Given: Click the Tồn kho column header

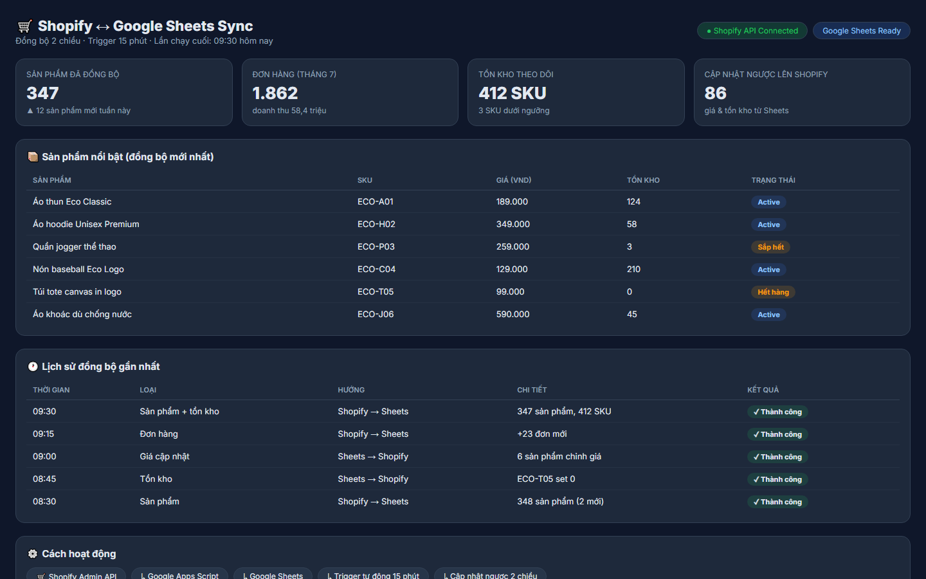Looking at the screenshot, I should (x=643, y=180).
